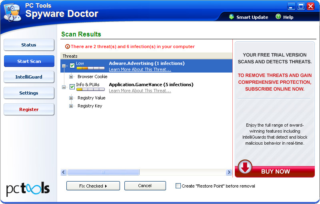Open the Help menu text
Screen dimensions: 320x204
coord(288,17)
